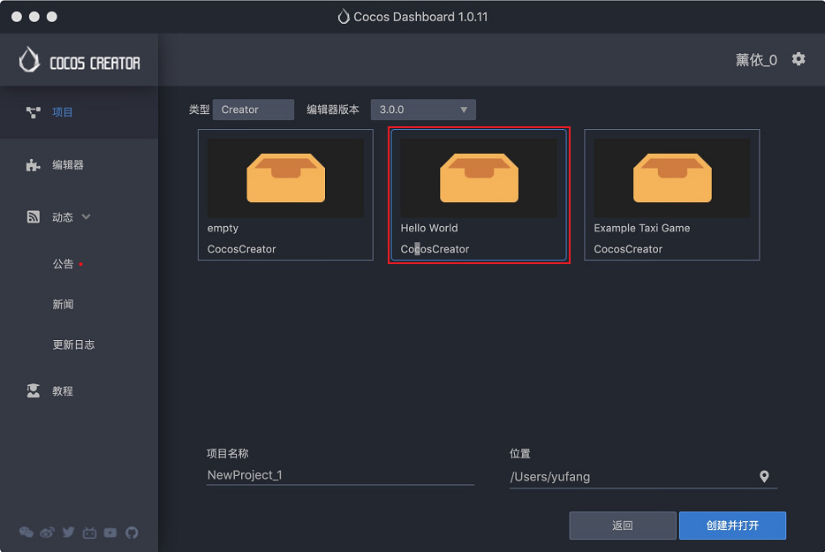825x552 pixels.
Task: Open the WeChat social icon
Action: 26,533
